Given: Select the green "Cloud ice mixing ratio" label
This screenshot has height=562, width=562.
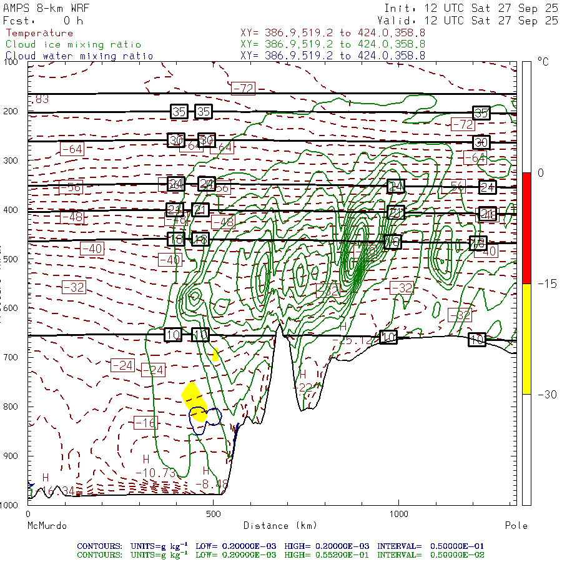Looking at the screenshot, I should pos(74,44).
